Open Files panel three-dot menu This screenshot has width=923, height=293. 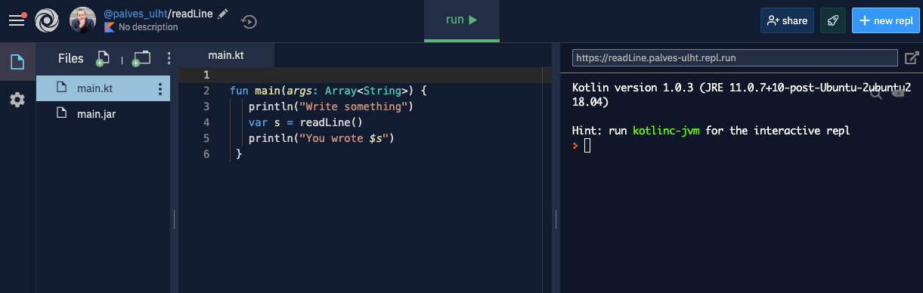[169, 58]
